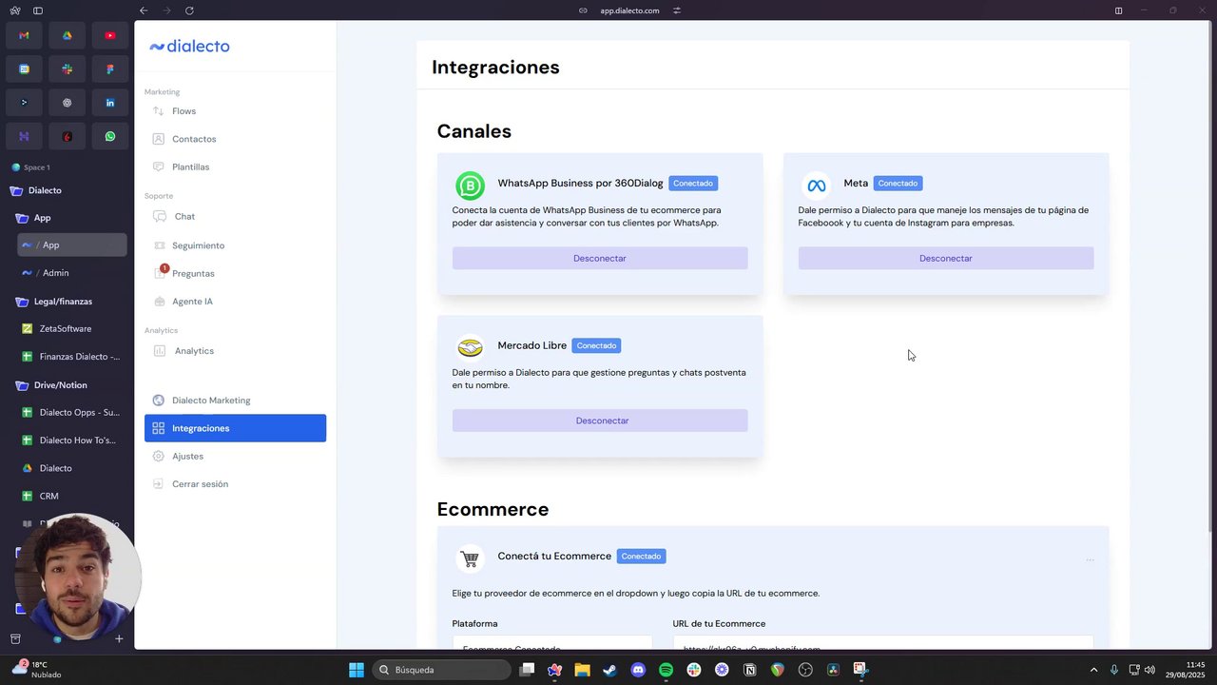
Task: Open the Figma pinned tab
Action: click(110, 69)
